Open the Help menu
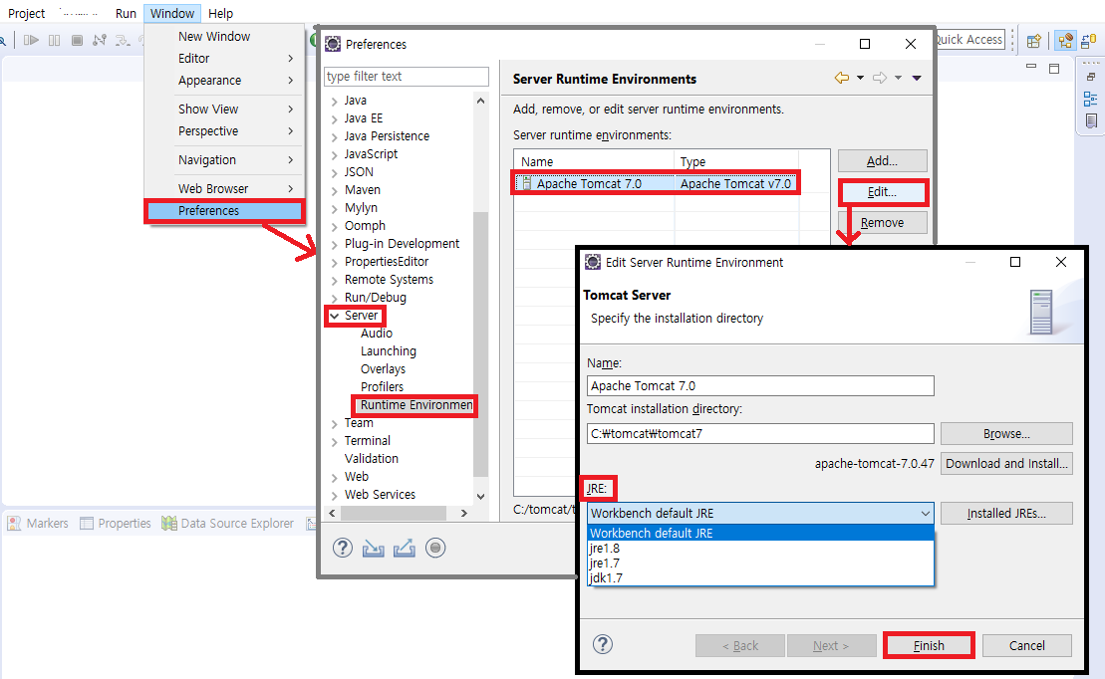 click(x=220, y=13)
